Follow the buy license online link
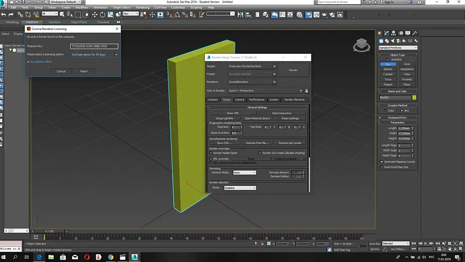 pos(41,62)
